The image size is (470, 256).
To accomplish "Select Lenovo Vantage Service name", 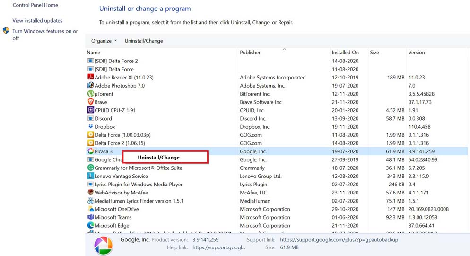I will coord(121,176).
